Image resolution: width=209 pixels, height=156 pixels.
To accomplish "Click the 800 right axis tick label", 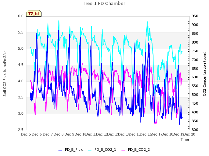I will [195, 43].
